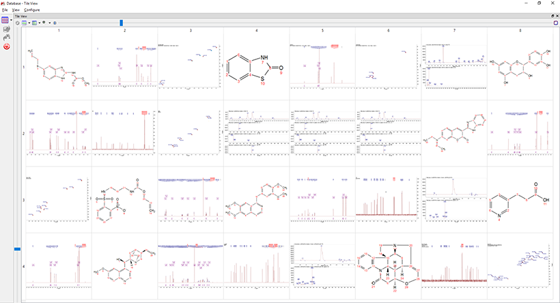Expand dropdown arrow next to green grid icon
Image resolution: width=560 pixels, height=303 pixels.
39,23
